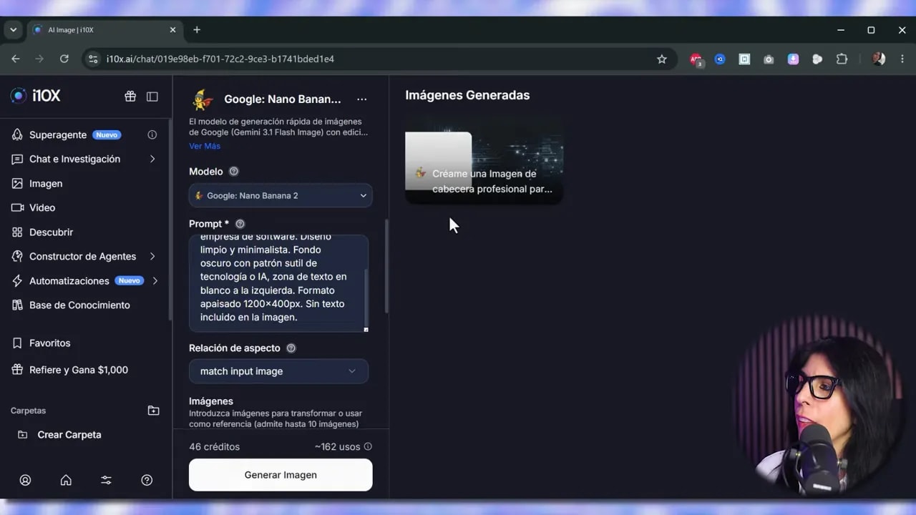
Task: Open three-dot options menu for model
Action: [362, 99]
